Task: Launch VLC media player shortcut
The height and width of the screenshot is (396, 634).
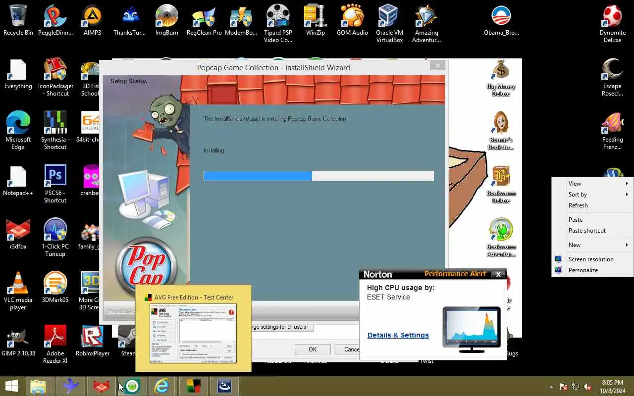Action: (18, 291)
